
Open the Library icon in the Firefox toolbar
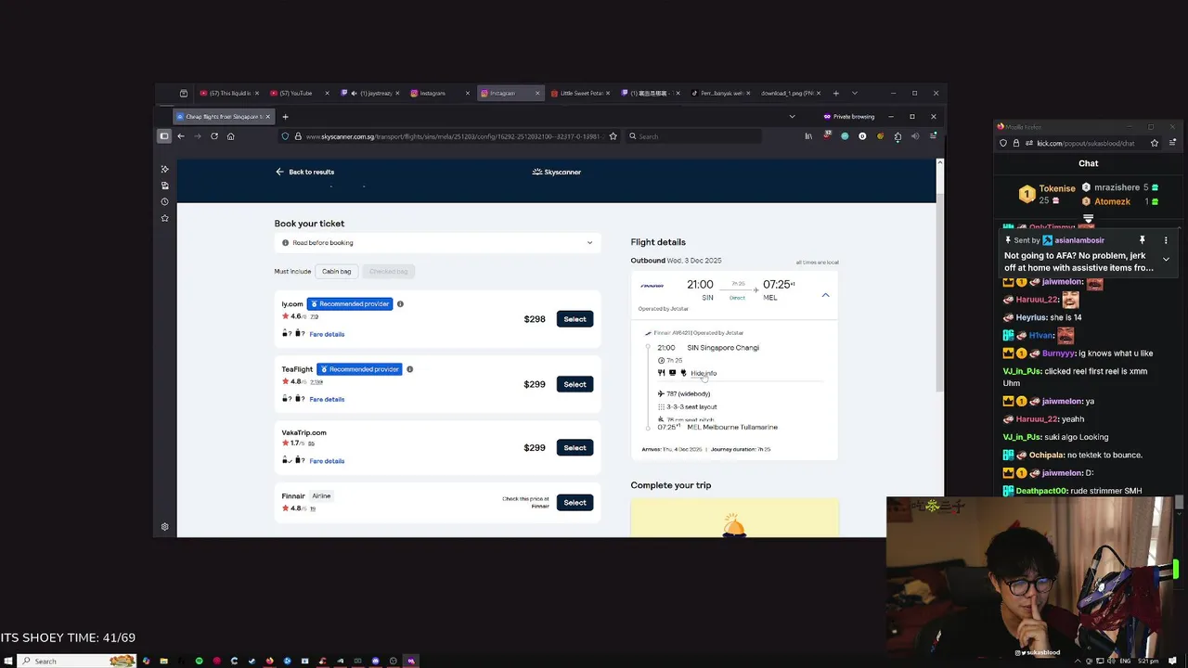(808, 136)
